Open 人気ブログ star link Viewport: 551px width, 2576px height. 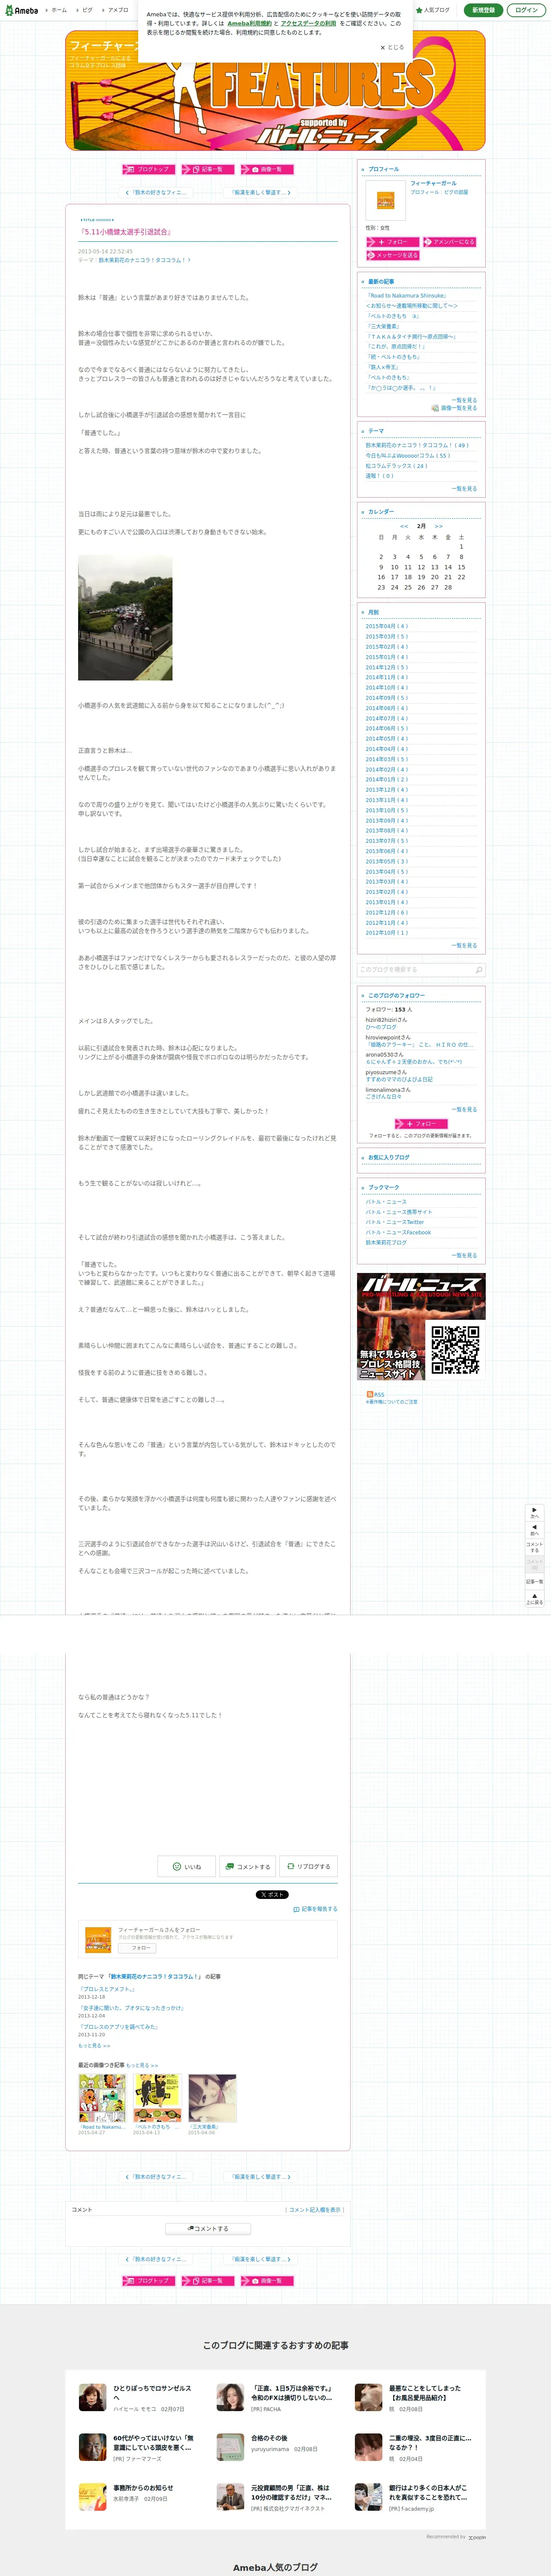point(433,10)
